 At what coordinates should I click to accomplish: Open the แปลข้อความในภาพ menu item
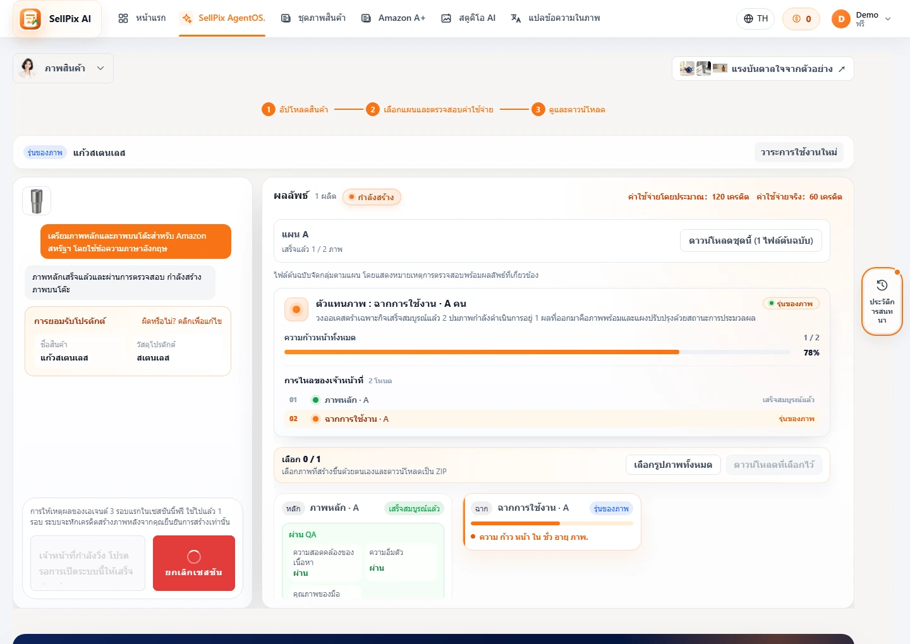click(x=555, y=18)
